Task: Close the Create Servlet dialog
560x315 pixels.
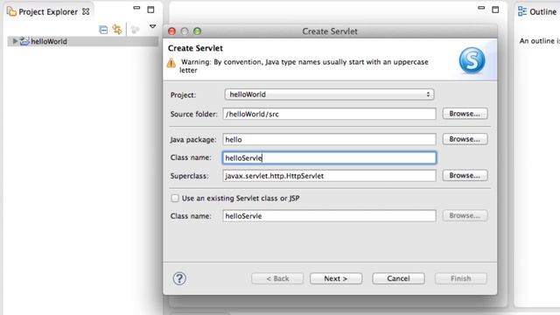Action: pos(171,31)
